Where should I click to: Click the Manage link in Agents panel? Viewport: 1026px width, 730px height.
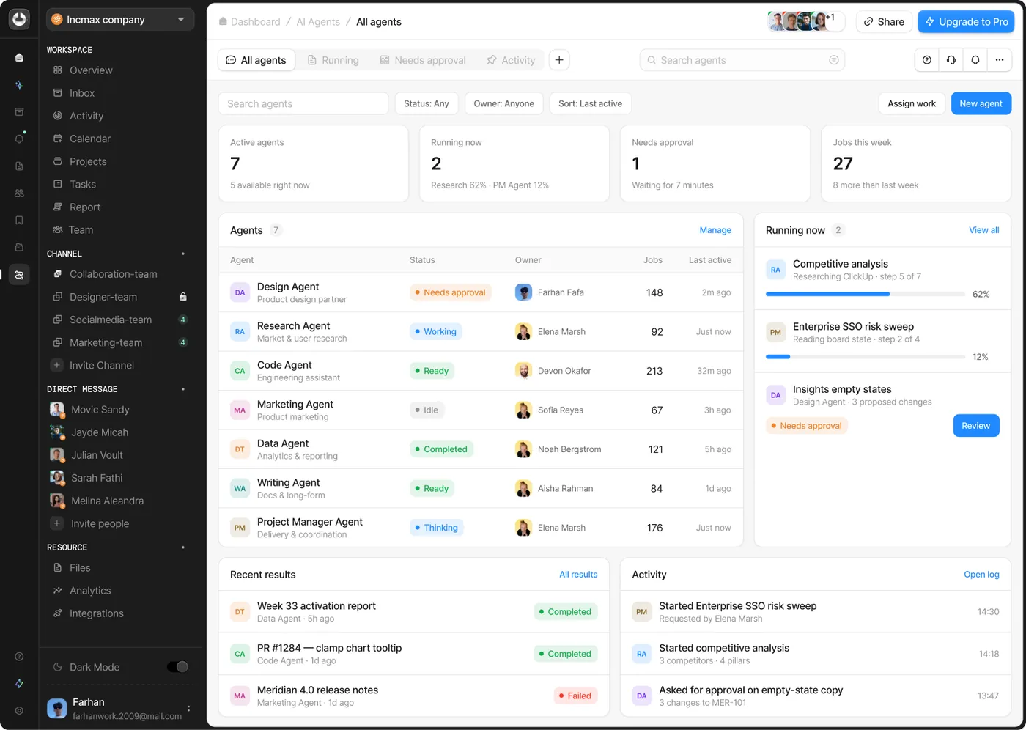point(715,230)
